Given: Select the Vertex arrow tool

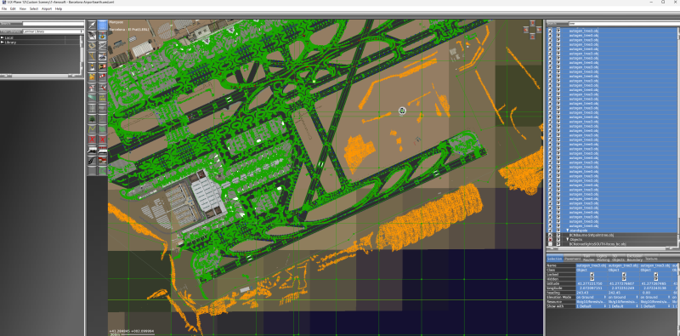Looking at the screenshot, I should tap(93, 26).
